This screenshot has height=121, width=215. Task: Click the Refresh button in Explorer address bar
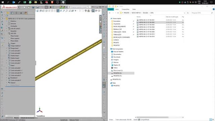(188, 13)
